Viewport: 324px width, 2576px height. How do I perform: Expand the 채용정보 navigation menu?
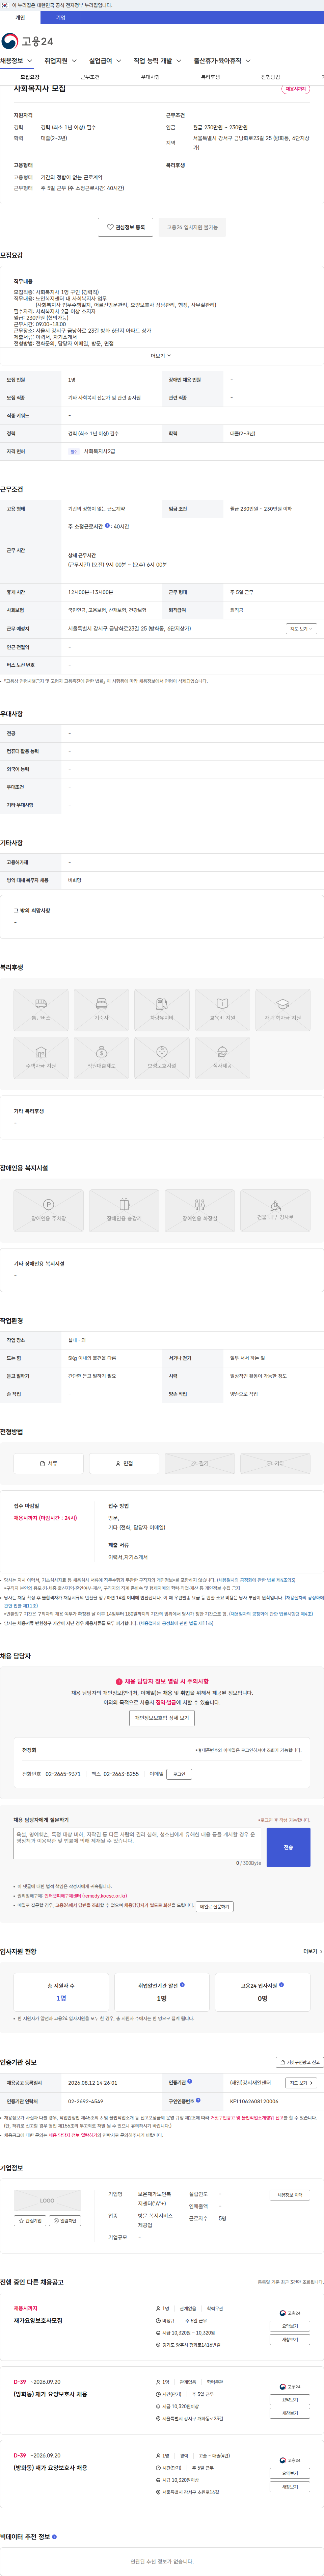coord(16,61)
